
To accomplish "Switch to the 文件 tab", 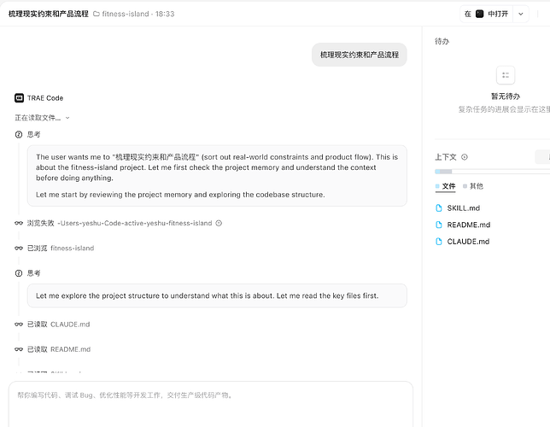I will (x=446, y=186).
